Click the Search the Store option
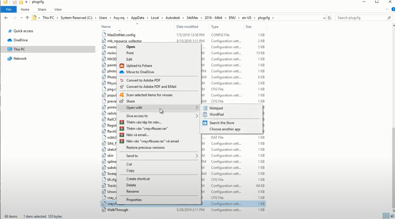395x219 pixels. [x=221, y=123]
